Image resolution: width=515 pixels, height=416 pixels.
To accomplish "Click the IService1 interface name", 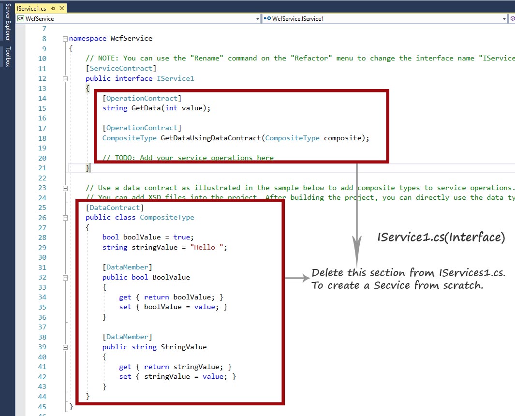I will (176, 78).
